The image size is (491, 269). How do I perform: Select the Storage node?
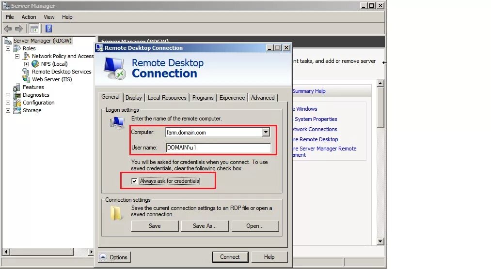click(x=32, y=110)
